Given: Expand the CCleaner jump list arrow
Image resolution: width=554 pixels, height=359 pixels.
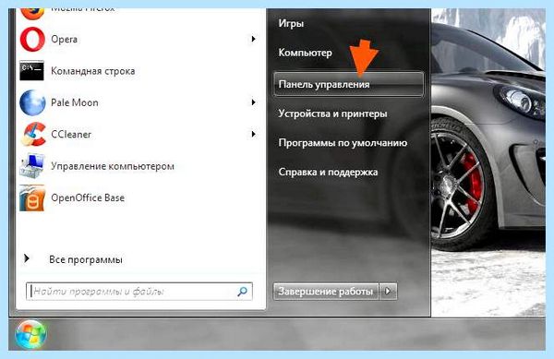Looking at the screenshot, I should [253, 134].
